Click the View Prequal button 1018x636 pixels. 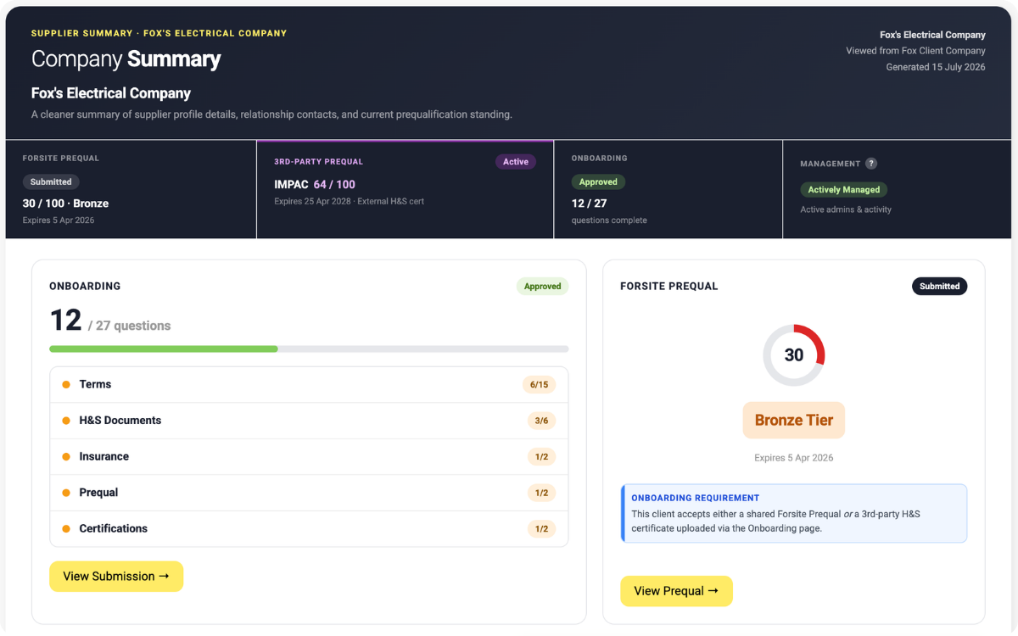(676, 591)
